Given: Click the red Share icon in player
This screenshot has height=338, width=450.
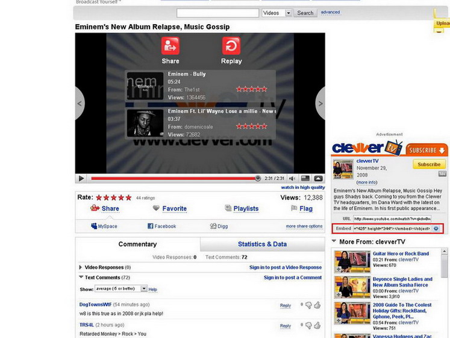Looking at the screenshot, I should (x=170, y=46).
